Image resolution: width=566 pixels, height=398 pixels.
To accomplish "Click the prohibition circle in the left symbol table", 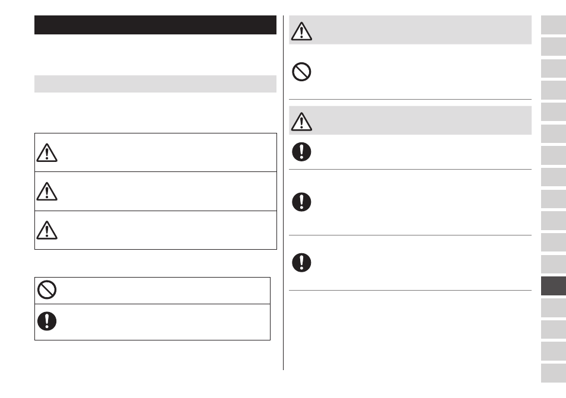I will point(47,289).
